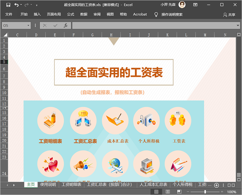This screenshot has width=242, height=195.
Task: Click the calendar and pencil icon
Action: [x=178, y=164]
